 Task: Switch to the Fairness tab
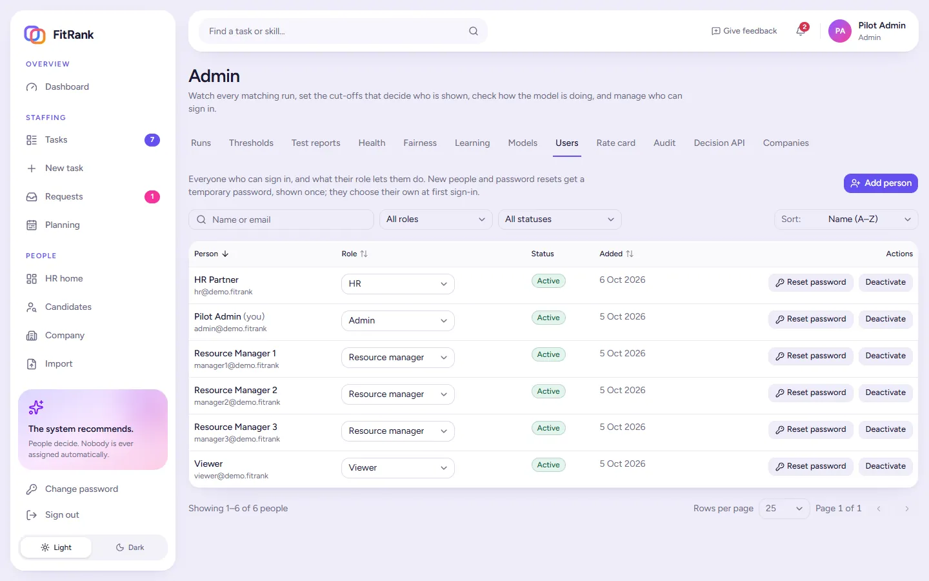click(420, 143)
